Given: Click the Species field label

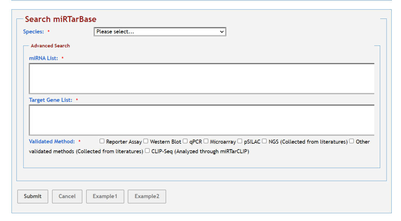Looking at the screenshot, I should click(x=33, y=32).
